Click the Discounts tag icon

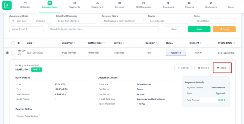pos(168,3)
